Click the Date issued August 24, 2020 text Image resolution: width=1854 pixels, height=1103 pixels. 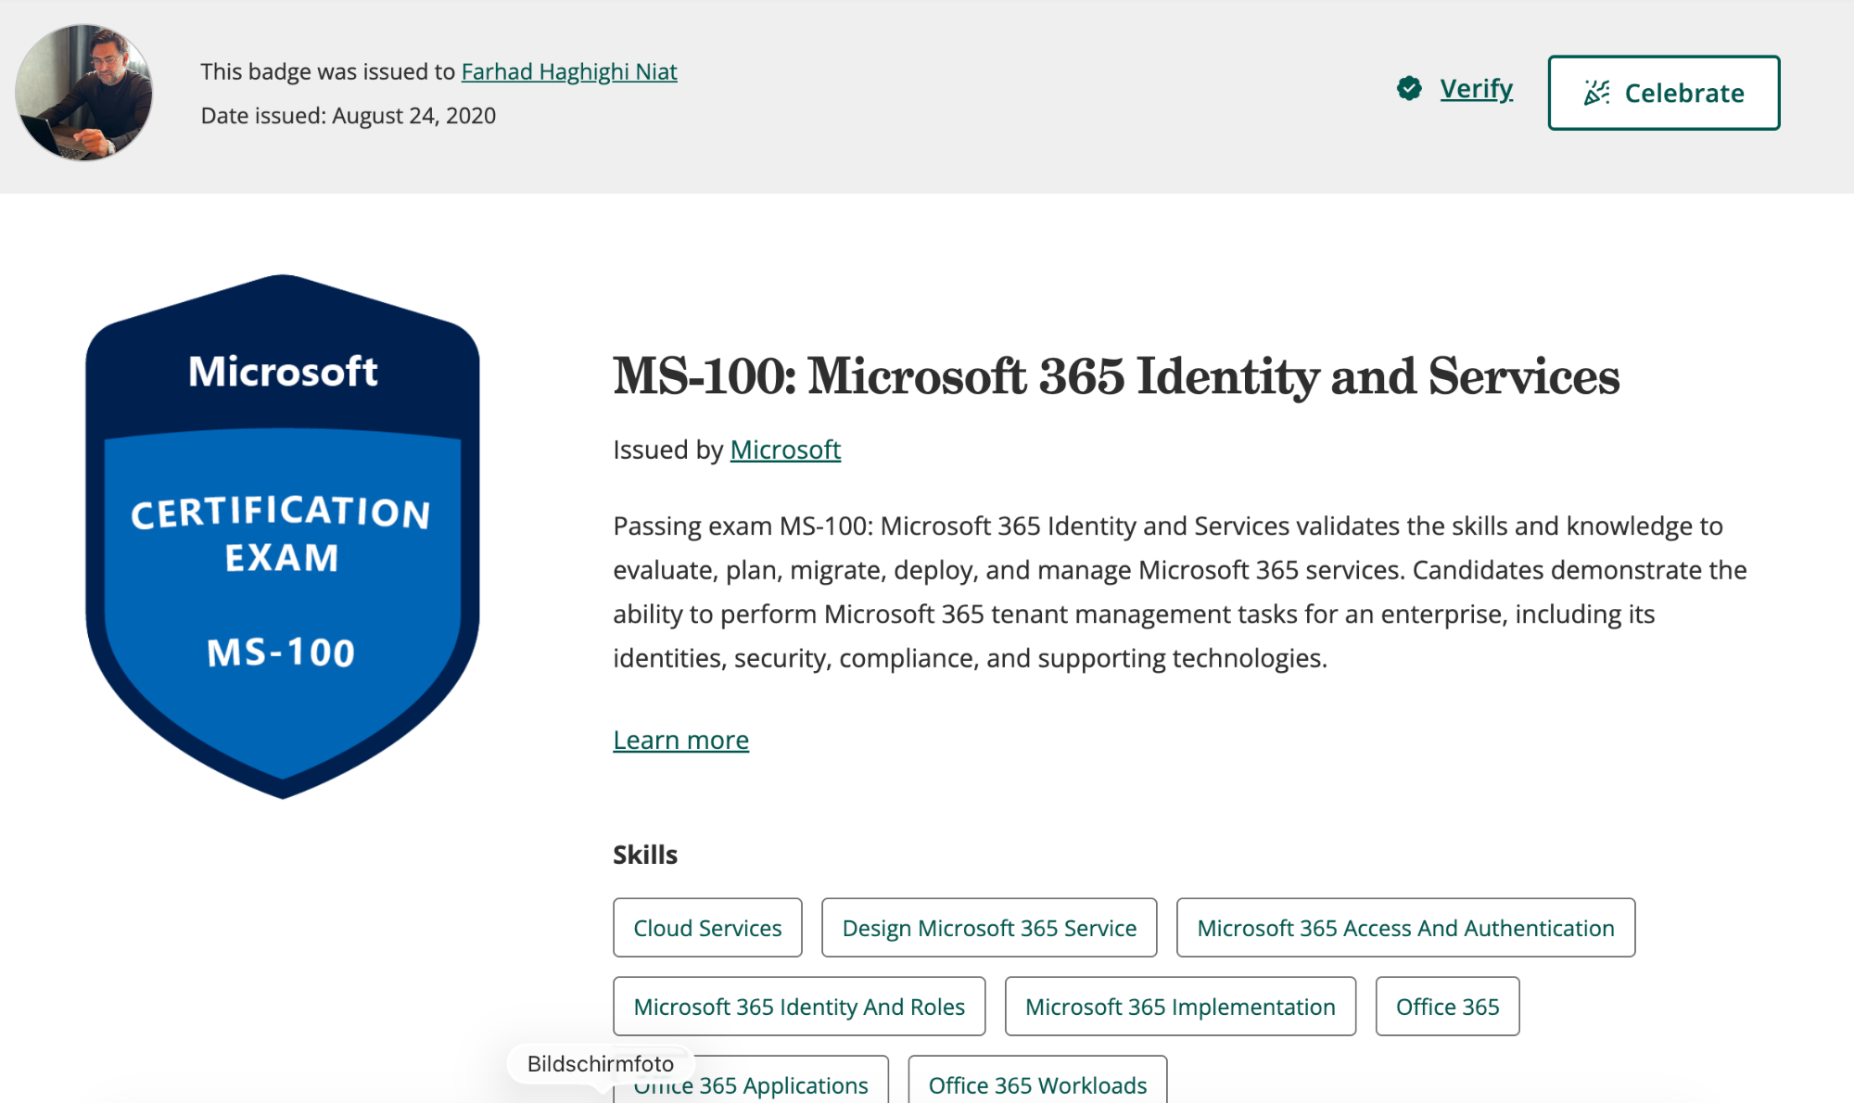(349, 116)
